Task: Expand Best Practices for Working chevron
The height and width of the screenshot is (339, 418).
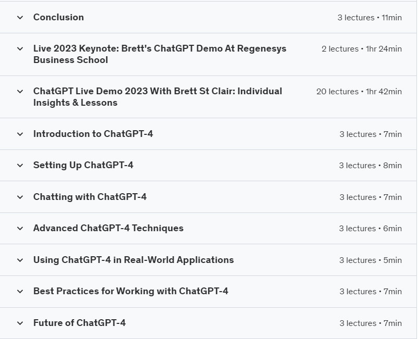Action: pyautogui.click(x=20, y=291)
